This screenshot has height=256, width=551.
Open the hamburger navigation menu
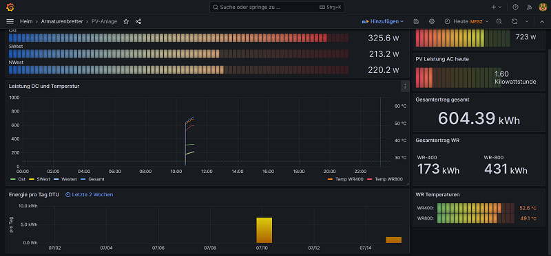click(10, 21)
